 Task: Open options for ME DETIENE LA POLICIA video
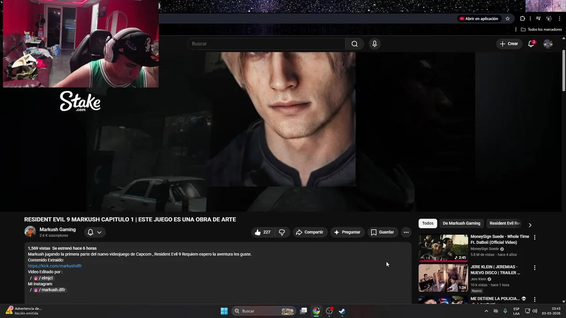(x=535, y=299)
